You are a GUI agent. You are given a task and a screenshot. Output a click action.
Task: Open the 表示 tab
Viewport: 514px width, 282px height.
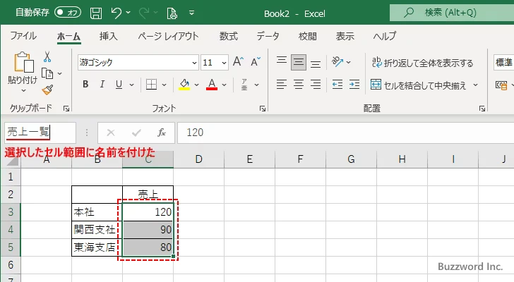coord(345,36)
